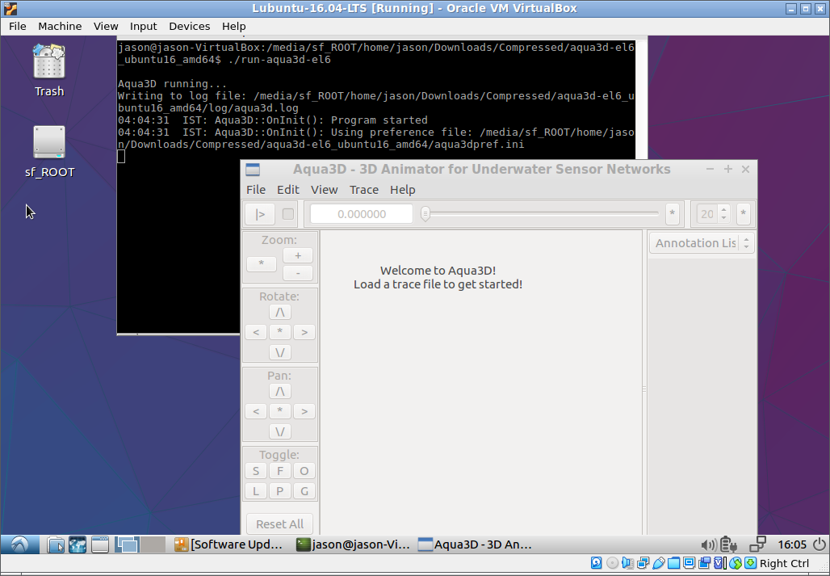Decrease the speed spinner value below 20
830x576 pixels.
(x=723, y=218)
